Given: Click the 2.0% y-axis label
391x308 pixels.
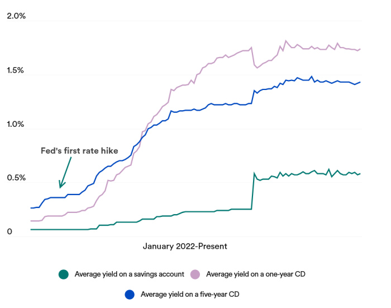Looking at the screenshot, I should (x=16, y=16).
